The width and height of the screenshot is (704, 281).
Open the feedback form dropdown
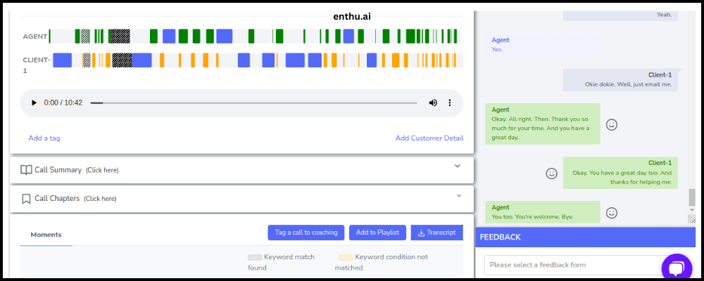pos(579,265)
